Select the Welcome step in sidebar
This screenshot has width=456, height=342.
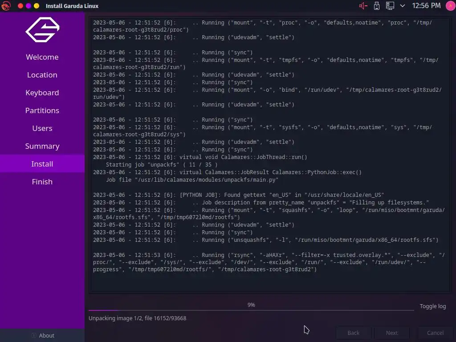tap(42, 57)
